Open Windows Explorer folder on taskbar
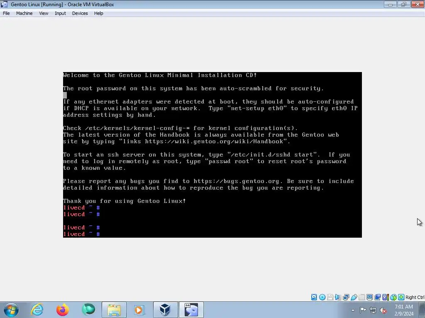Screen dimensions: 425x318 [x=114, y=310]
